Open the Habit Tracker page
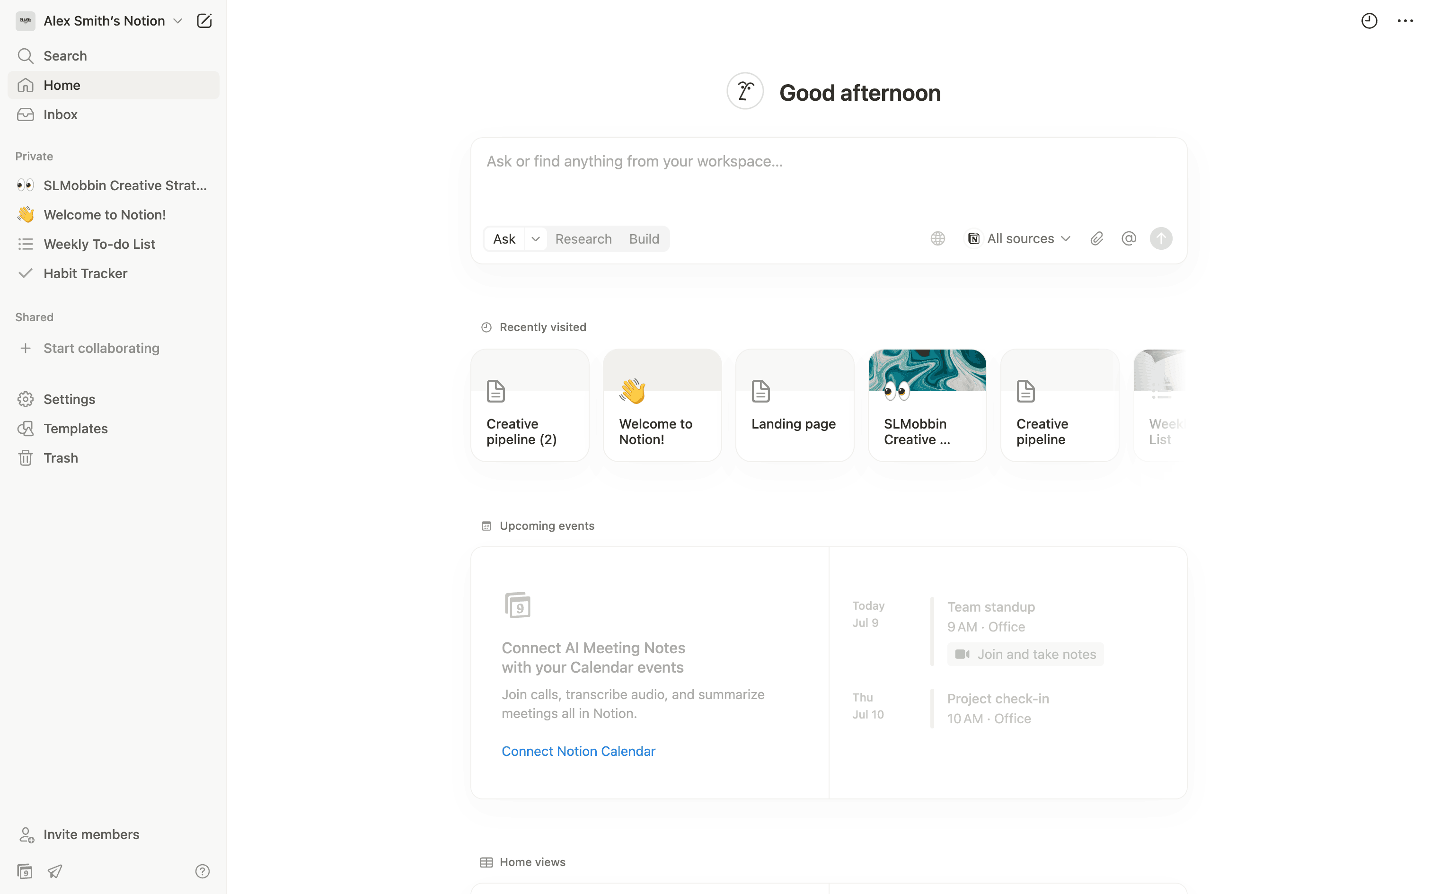Screen dimensions: 1431x894 85,274
